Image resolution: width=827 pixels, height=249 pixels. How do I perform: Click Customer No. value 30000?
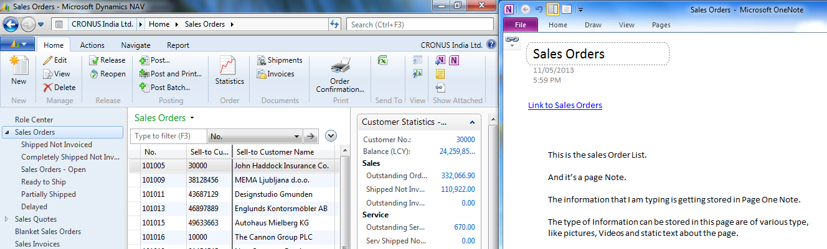pyautogui.click(x=465, y=140)
